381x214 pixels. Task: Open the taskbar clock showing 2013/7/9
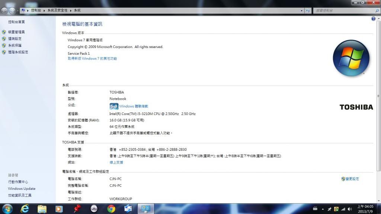click(x=365, y=209)
